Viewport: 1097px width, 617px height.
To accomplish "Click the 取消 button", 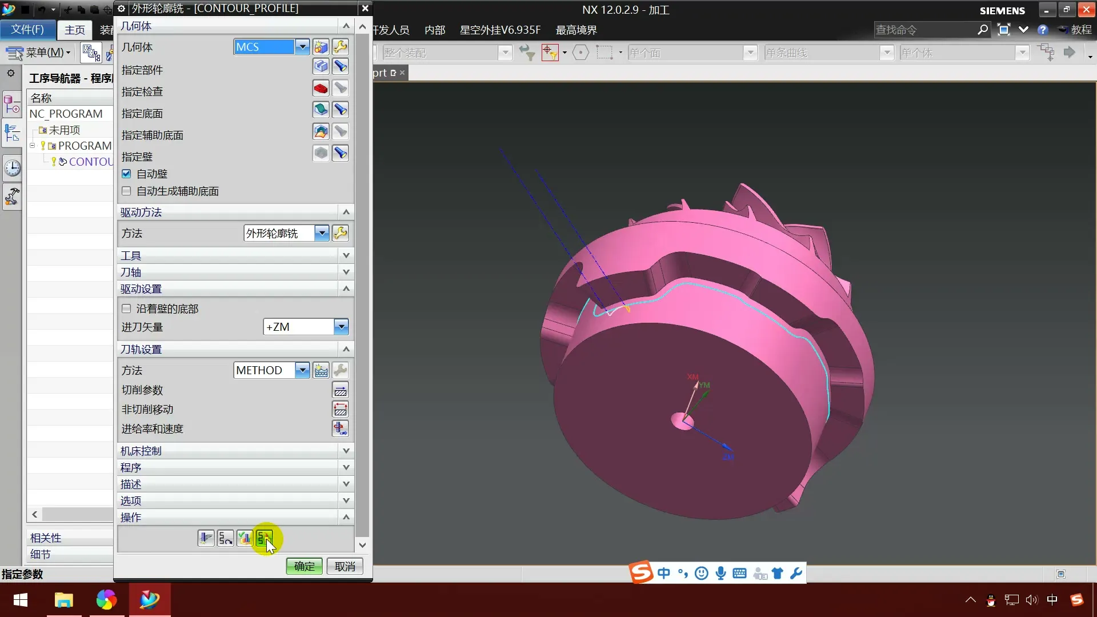I will click(345, 566).
